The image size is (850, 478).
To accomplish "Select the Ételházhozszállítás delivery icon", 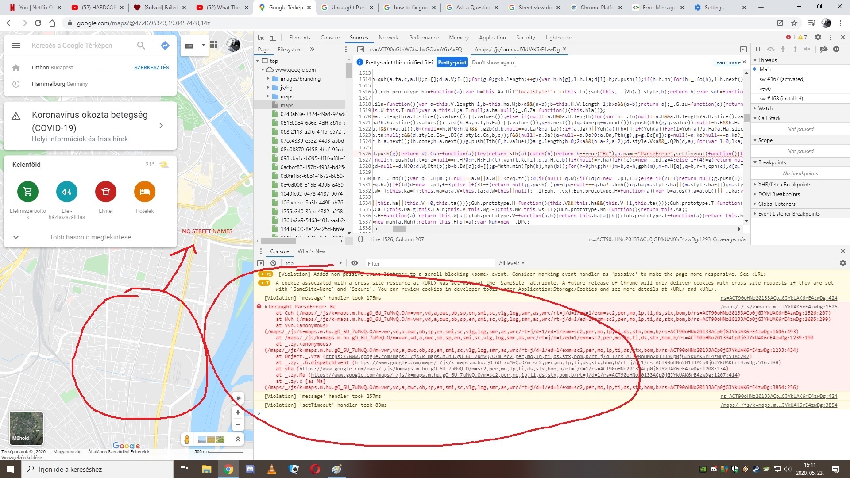I will tap(67, 192).
